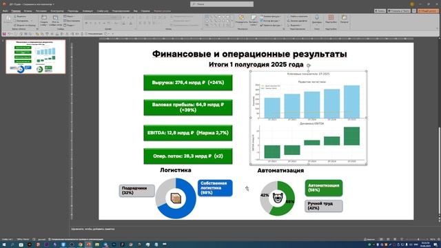
Task: Open the Design (Конструктор) tab
Action: tap(57, 11)
